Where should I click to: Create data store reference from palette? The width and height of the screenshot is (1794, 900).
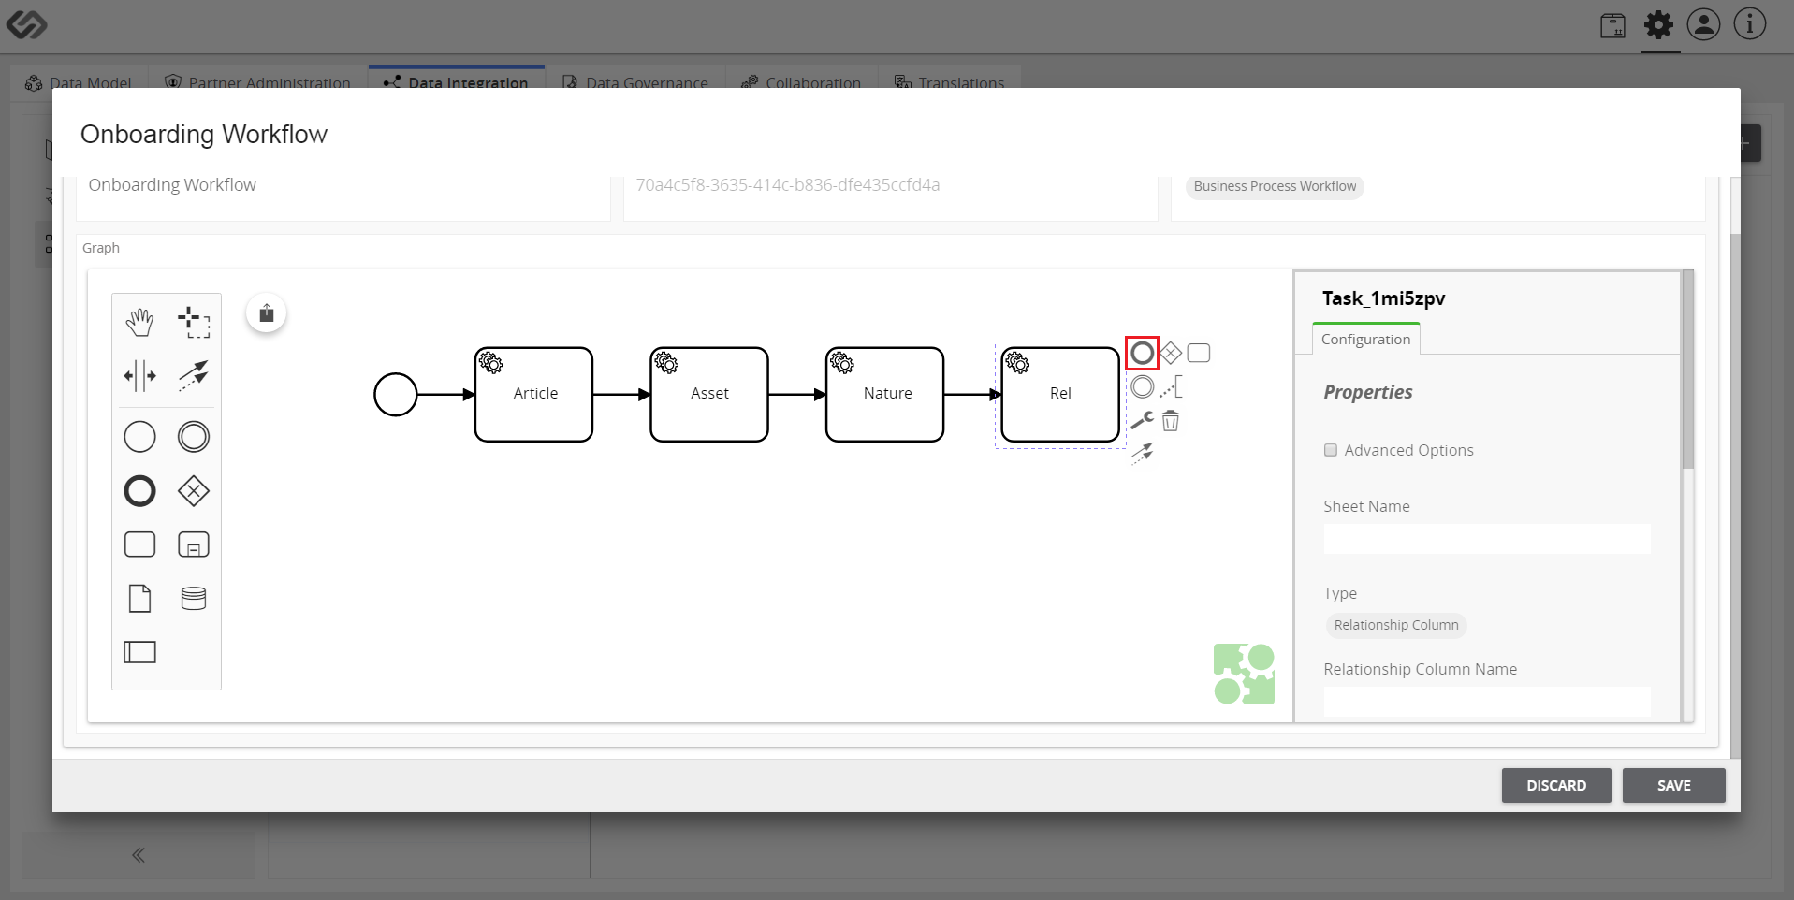pyautogui.click(x=194, y=599)
